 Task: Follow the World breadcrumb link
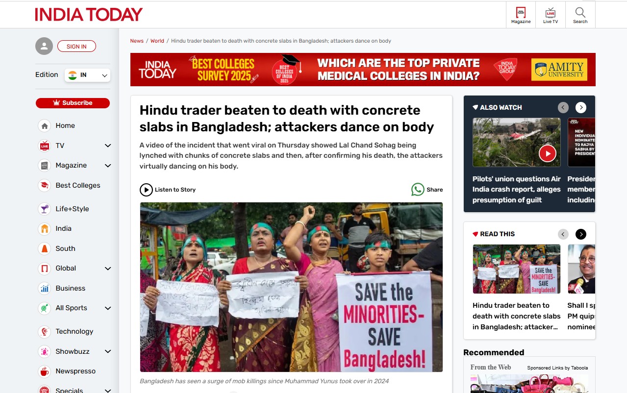click(157, 41)
